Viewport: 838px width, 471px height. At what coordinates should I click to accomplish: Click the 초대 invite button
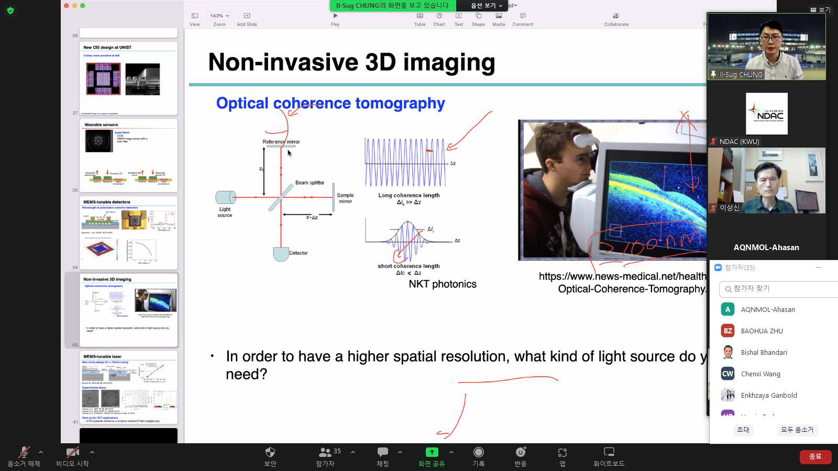coord(743,430)
